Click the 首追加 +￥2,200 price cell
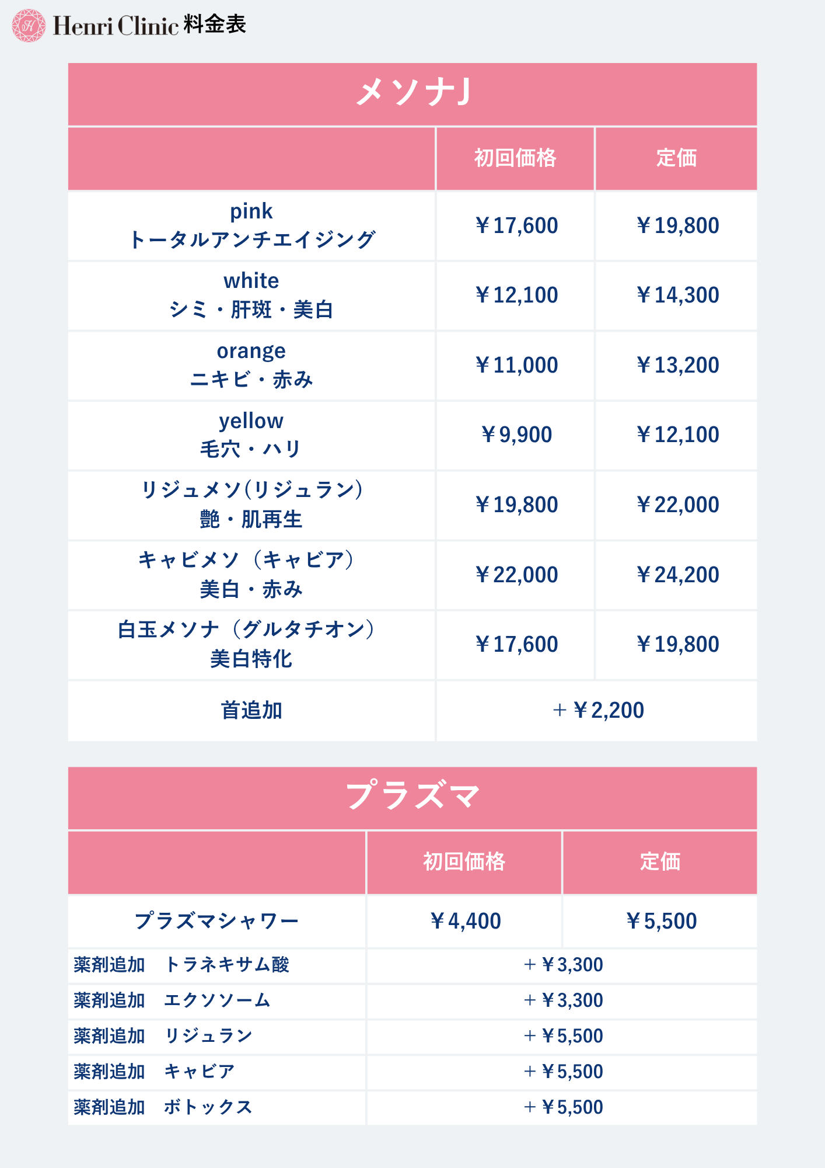Viewport: 825px width, 1168px height. [x=597, y=711]
